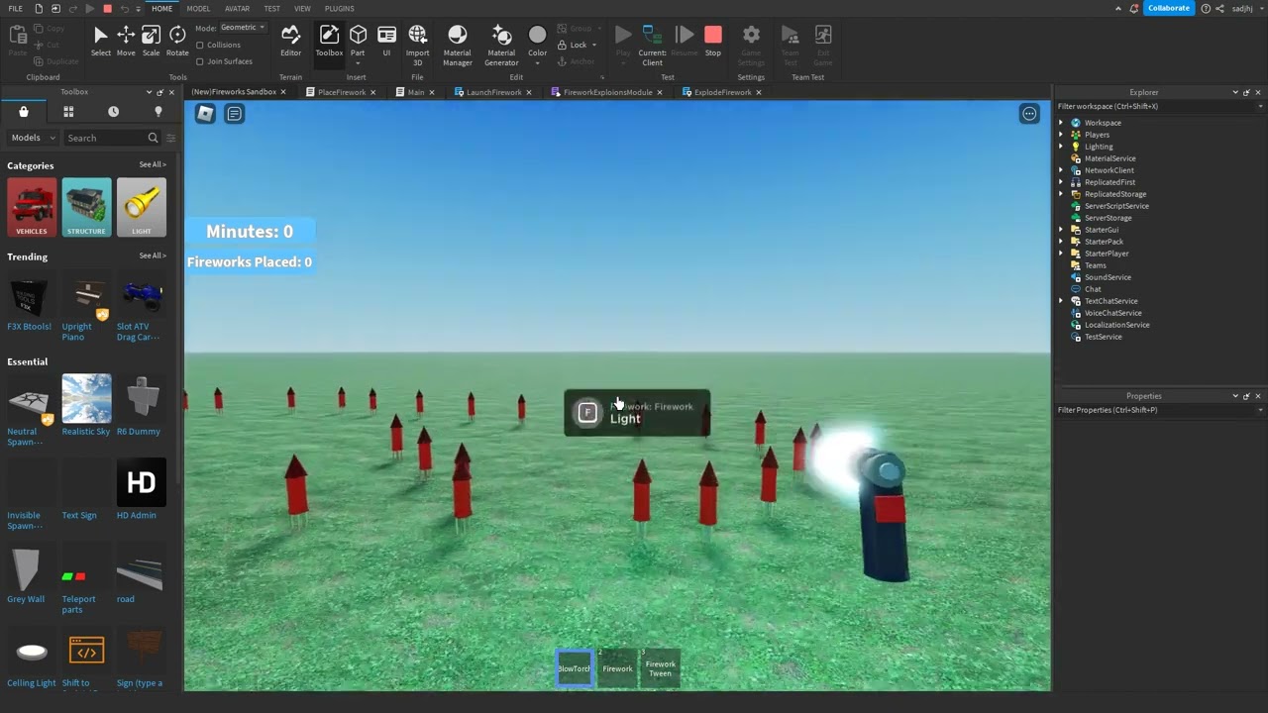The height and width of the screenshot is (713, 1268).
Task: Expand StarterPlayer in Explorer
Action: click(1061, 254)
